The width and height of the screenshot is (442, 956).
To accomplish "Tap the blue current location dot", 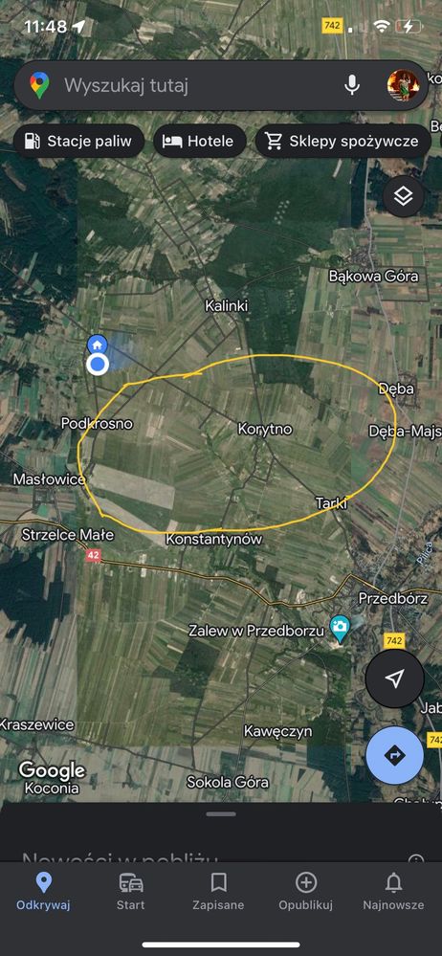I will click(x=97, y=366).
